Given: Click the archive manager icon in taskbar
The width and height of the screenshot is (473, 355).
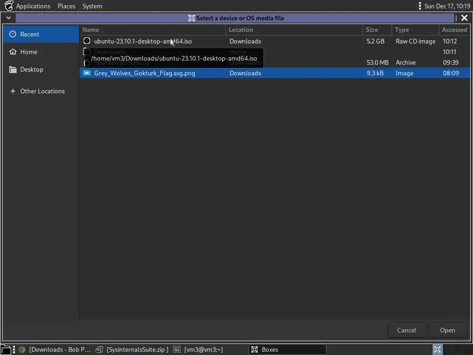Looking at the screenshot, I should pos(99,349).
